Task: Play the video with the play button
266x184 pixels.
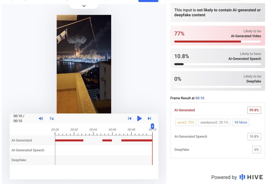Action: coord(139,119)
